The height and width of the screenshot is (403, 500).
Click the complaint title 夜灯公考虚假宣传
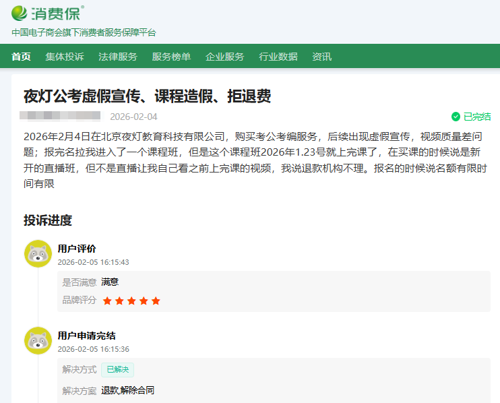[147, 96]
